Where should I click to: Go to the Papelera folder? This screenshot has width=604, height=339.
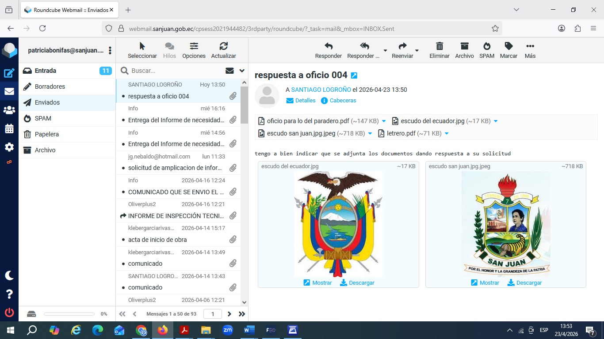coord(47,134)
